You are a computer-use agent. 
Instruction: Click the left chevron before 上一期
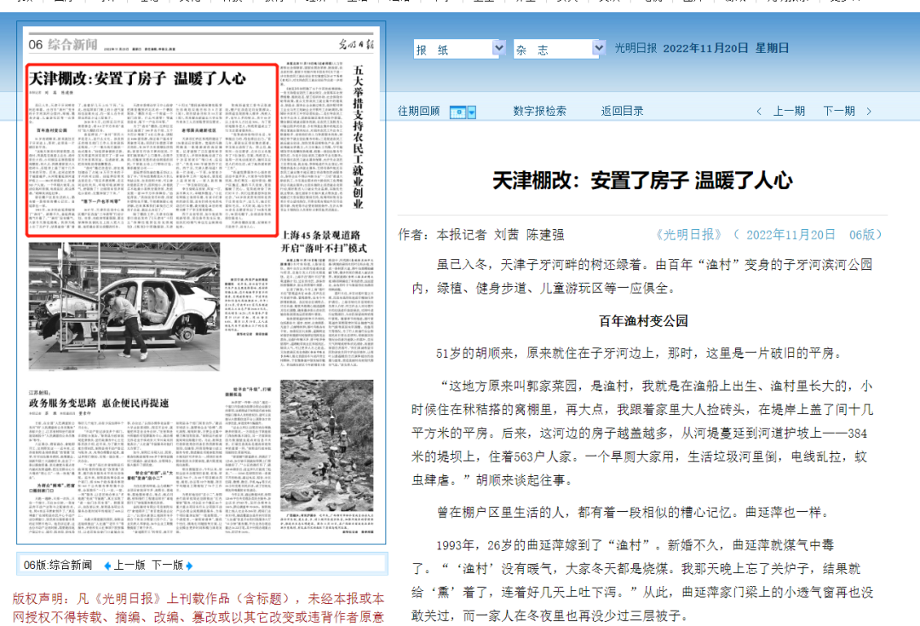pos(760,112)
